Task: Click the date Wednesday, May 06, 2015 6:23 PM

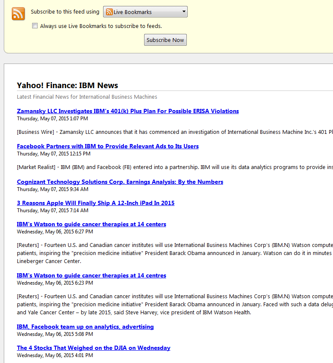Action: (55, 283)
